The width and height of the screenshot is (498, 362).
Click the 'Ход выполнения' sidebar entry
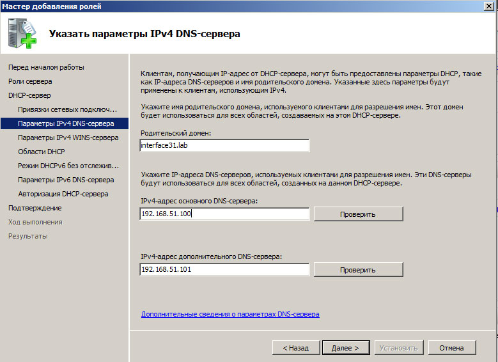pos(35,222)
